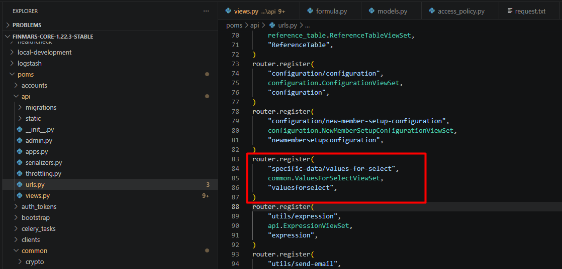
Task: Click the text file icon on request.txt tab
Action: (510, 11)
